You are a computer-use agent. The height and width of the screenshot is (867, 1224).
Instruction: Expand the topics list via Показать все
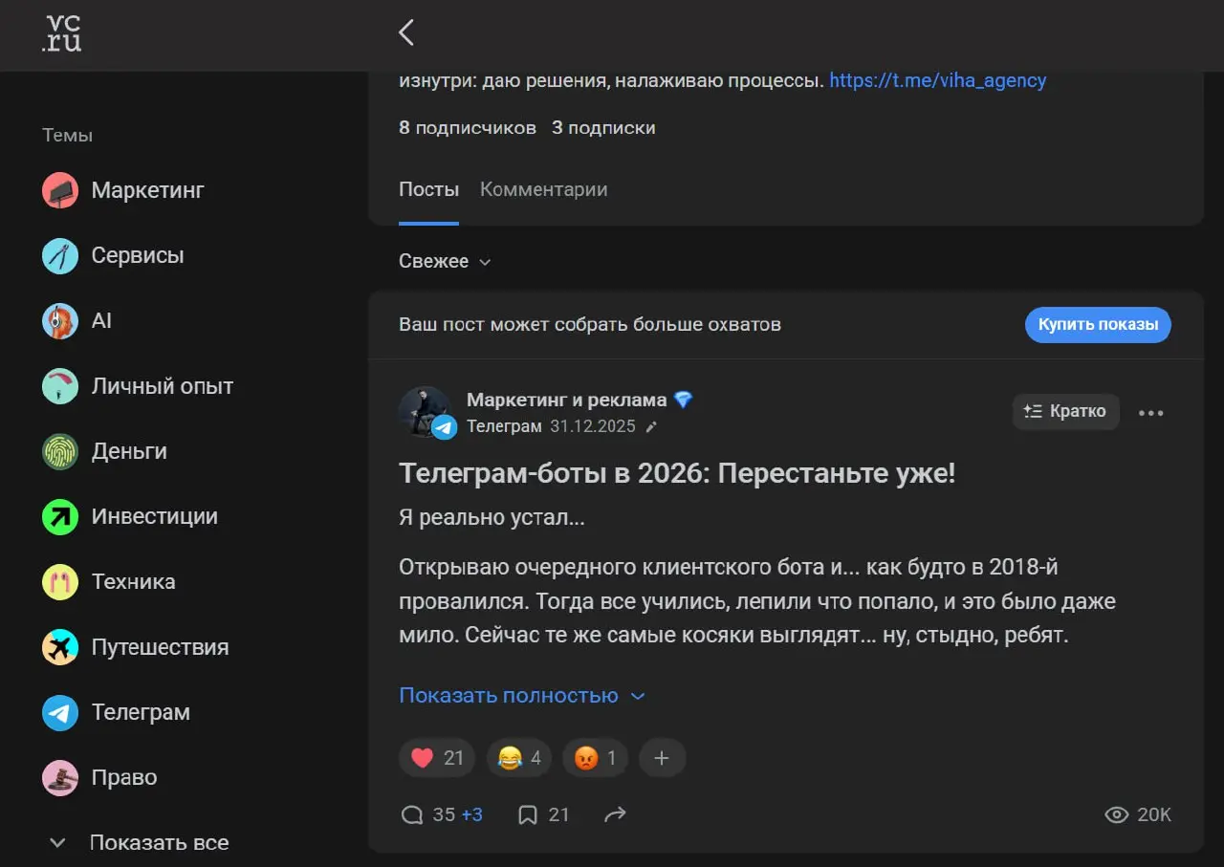click(158, 842)
